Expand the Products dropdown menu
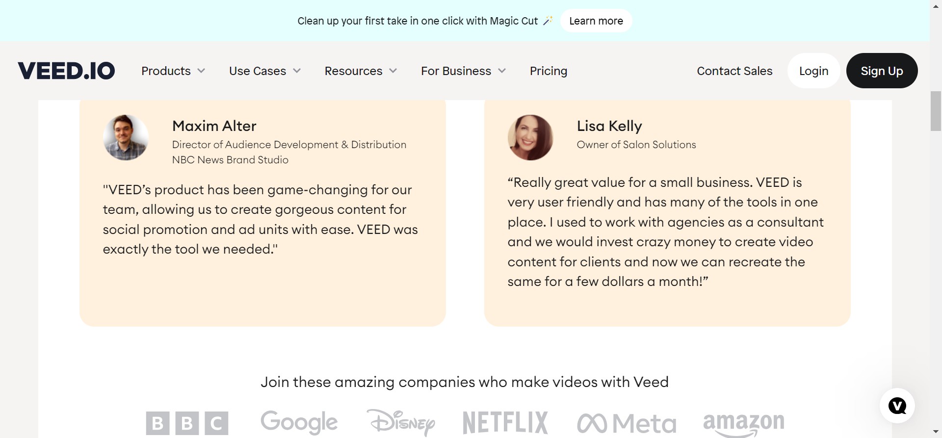 (173, 71)
